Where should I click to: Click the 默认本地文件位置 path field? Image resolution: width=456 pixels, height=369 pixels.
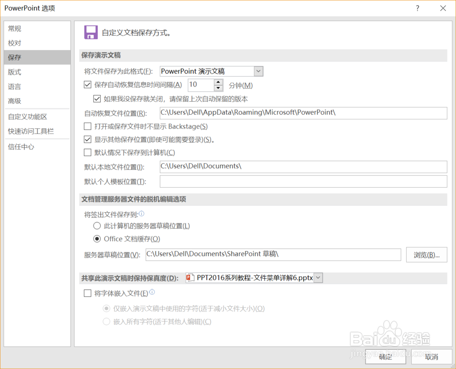tap(303, 167)
